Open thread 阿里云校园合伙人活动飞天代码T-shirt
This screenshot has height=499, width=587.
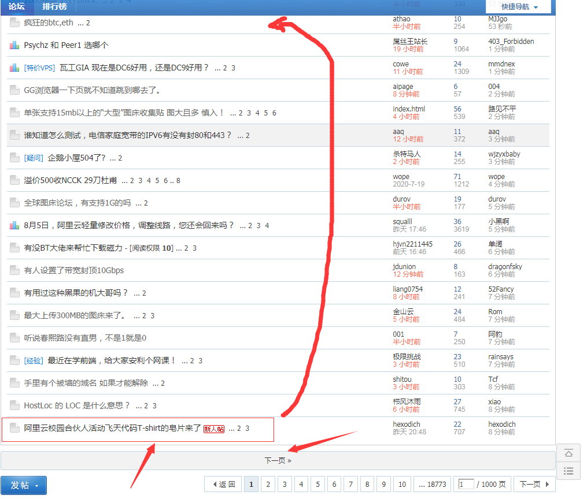point(112,428)
